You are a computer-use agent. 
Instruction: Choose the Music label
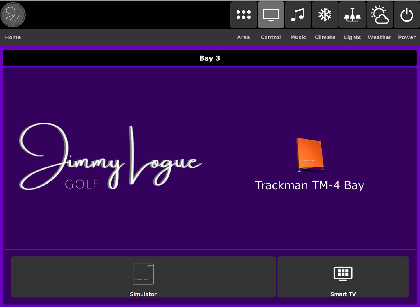[298, 37]
